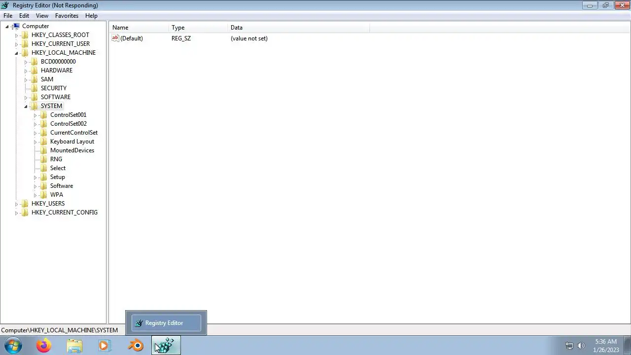
Task: Collapse the Computer root node
Action: [7, 27]
